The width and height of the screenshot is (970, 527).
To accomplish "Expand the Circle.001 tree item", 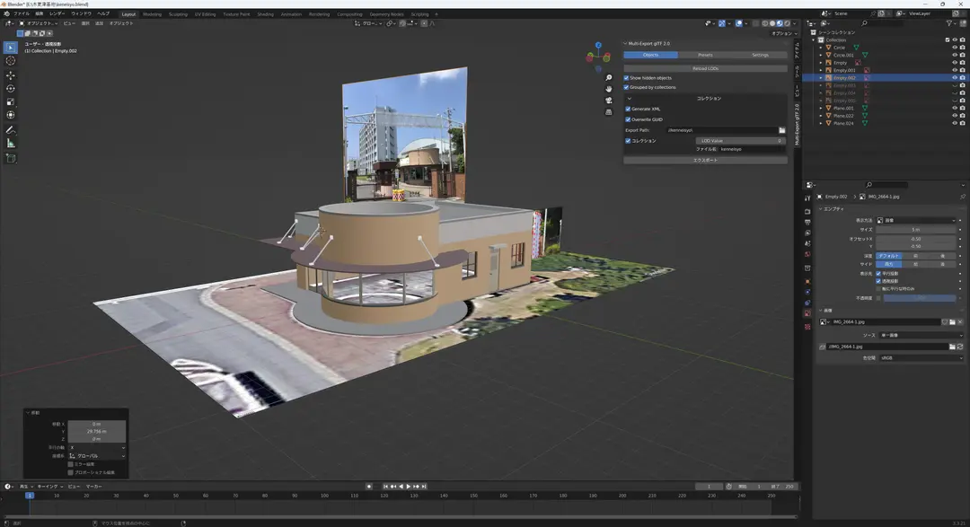I will [x=821, y=55].
